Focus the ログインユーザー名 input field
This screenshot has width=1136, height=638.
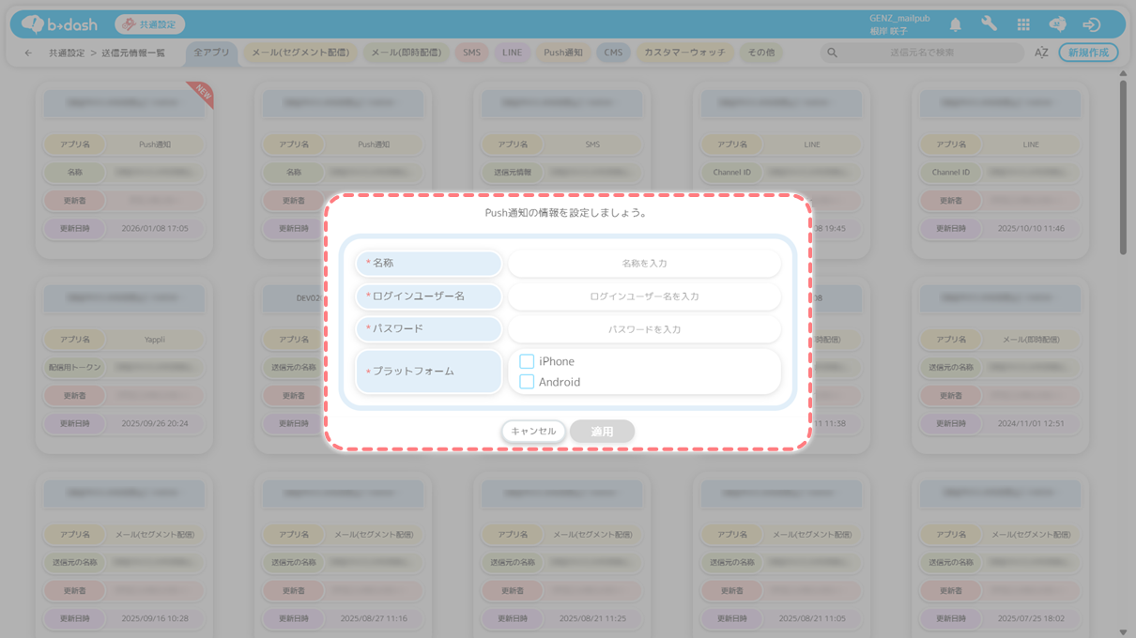click(x=644, y=296)
